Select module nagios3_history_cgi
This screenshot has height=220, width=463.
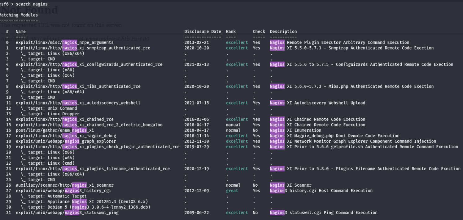(x=63, y=191)
